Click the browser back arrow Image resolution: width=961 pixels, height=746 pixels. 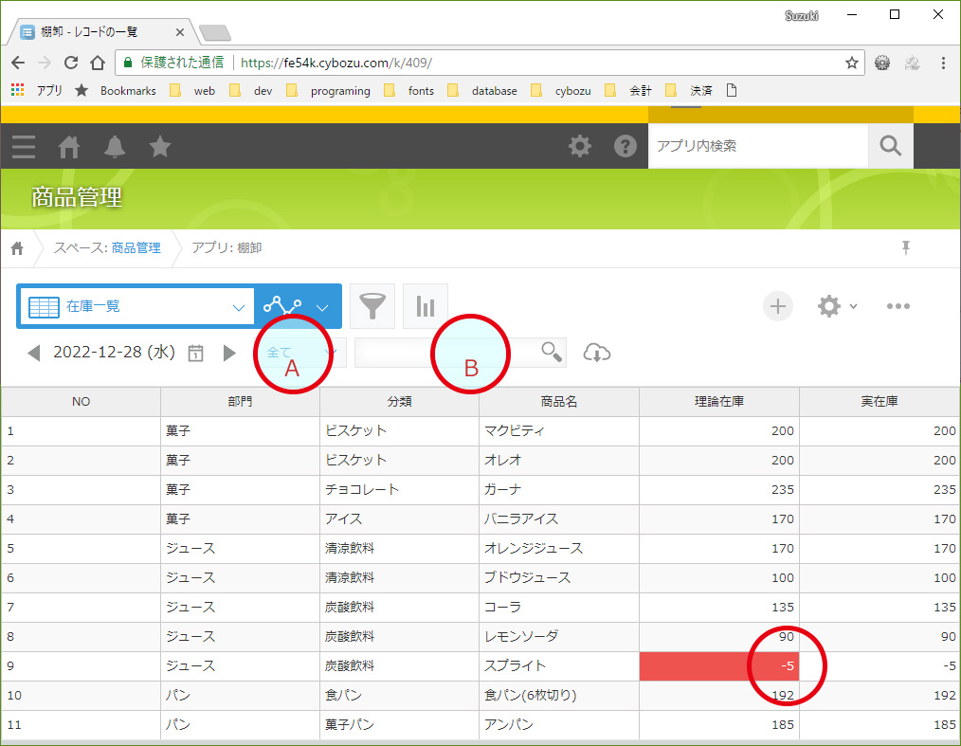pyautogui.click(x=18, y=63)
